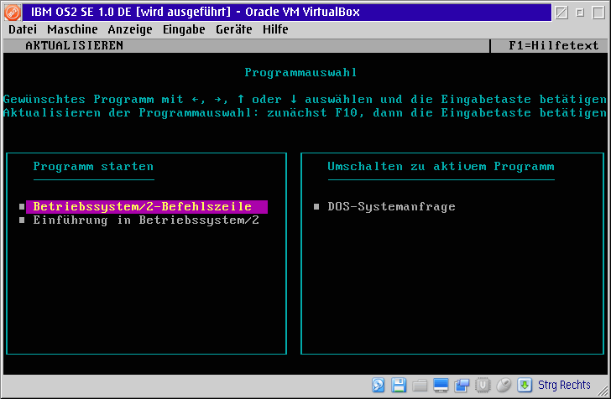
Task: Click the Programmauswahl screen title
Action: tap(300, 72)
